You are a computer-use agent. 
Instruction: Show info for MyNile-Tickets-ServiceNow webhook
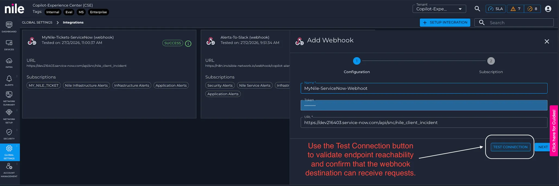(x=188, y=43)
